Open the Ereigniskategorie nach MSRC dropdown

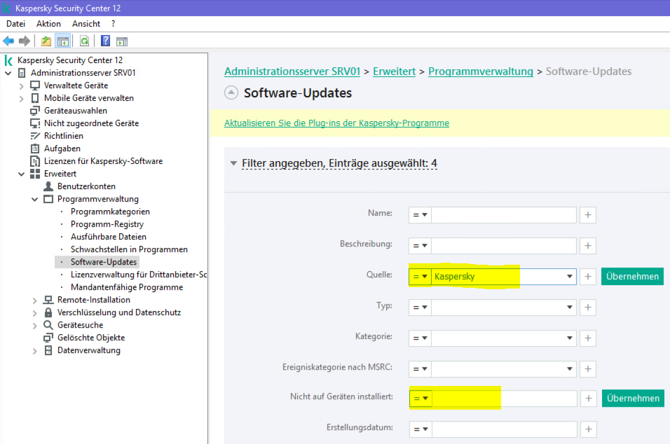(x=569, y=369)
